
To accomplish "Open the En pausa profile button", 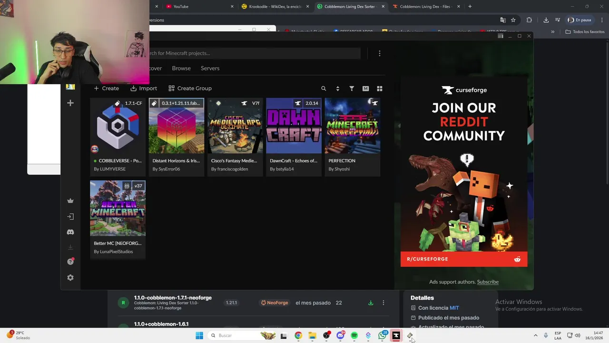I will point(580,20).
